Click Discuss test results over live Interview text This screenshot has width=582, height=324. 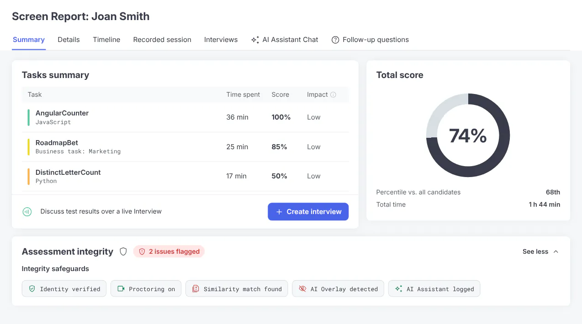coord(101,212)
